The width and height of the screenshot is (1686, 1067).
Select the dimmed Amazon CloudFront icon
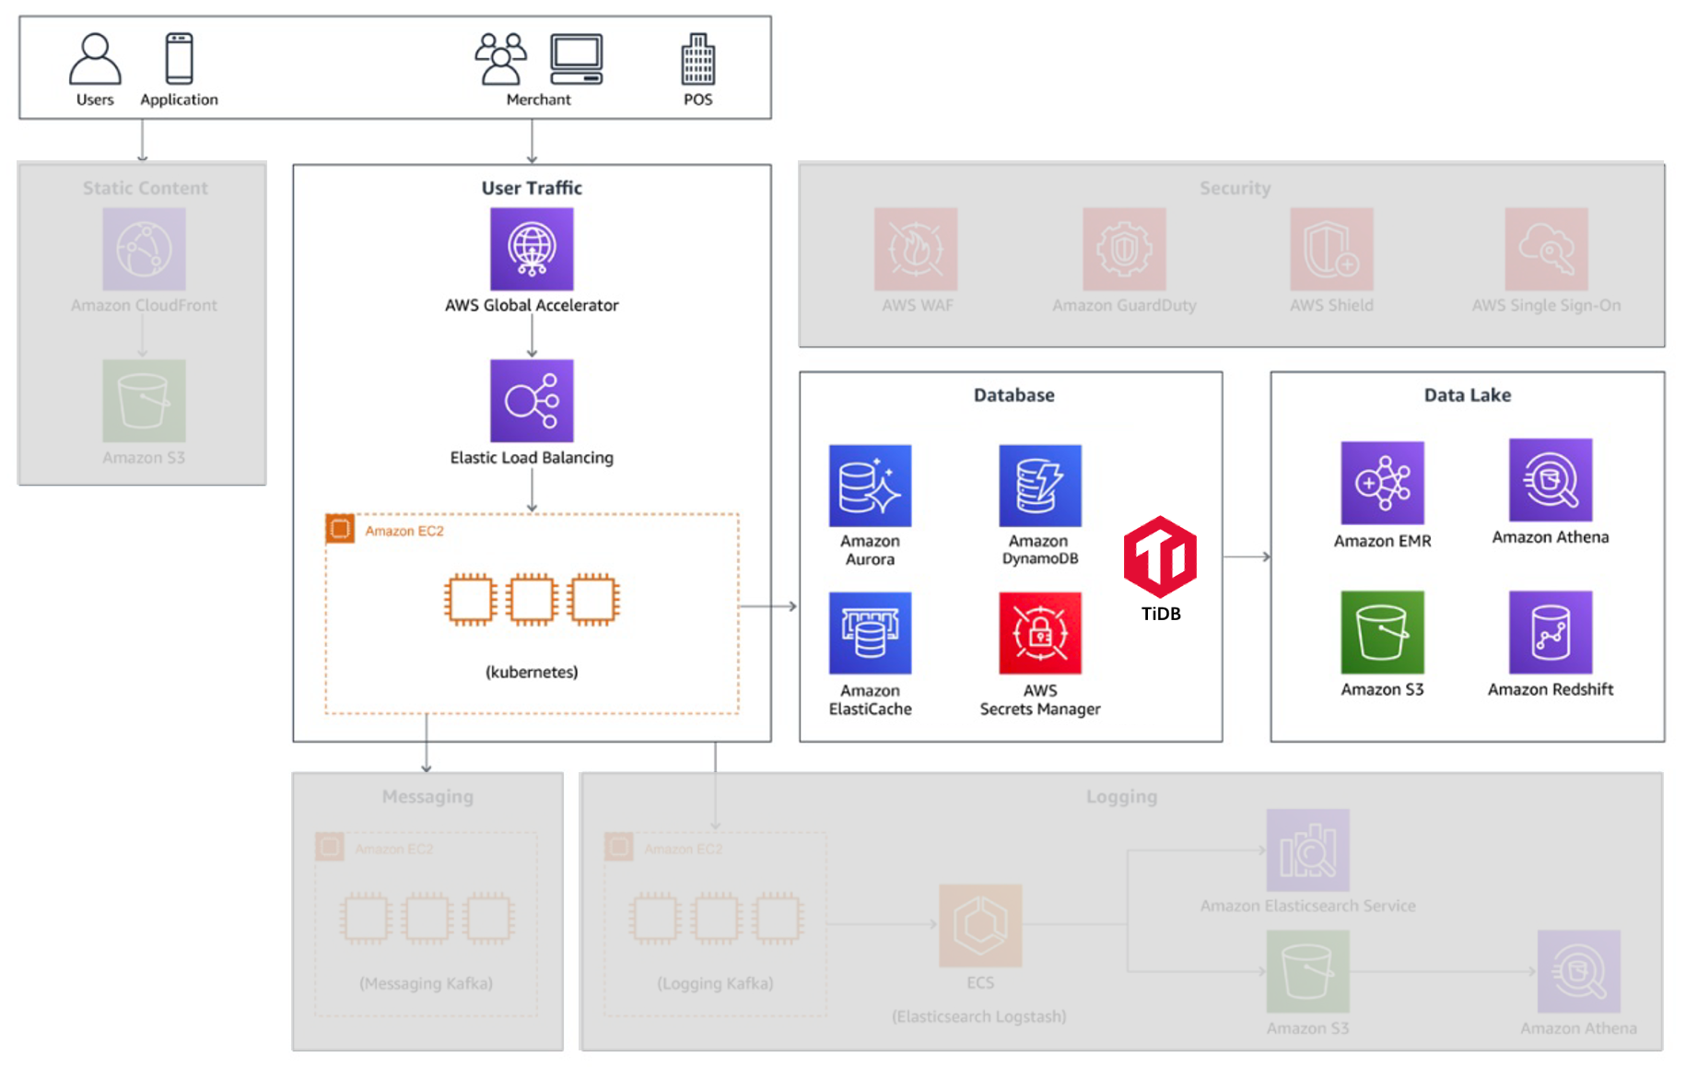coord(144,249)
